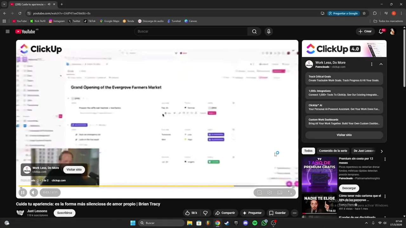This screenshot has width=406, height=228.
Task: Go back in Chrome
Action: point(4,13)
